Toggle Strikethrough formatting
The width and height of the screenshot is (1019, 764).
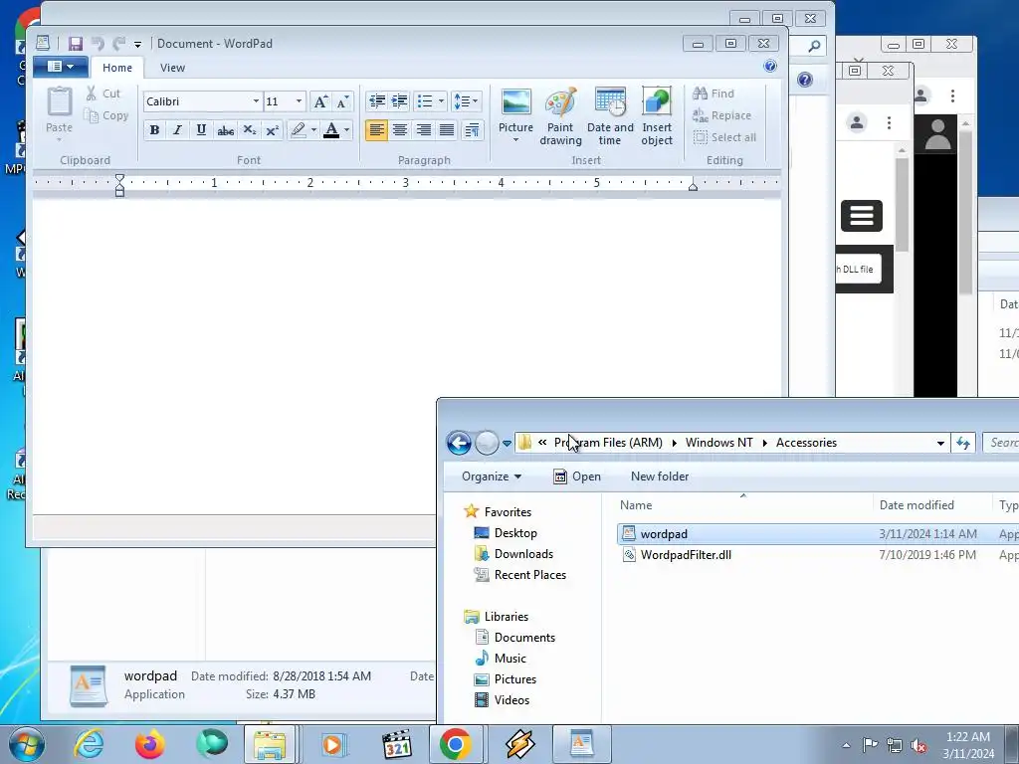point(226,130)
